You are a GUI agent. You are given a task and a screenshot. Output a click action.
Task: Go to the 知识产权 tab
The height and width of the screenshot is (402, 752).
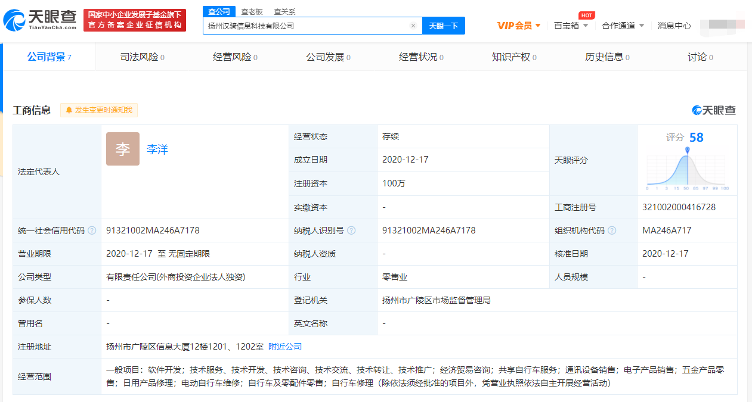(x=514, y=57)
